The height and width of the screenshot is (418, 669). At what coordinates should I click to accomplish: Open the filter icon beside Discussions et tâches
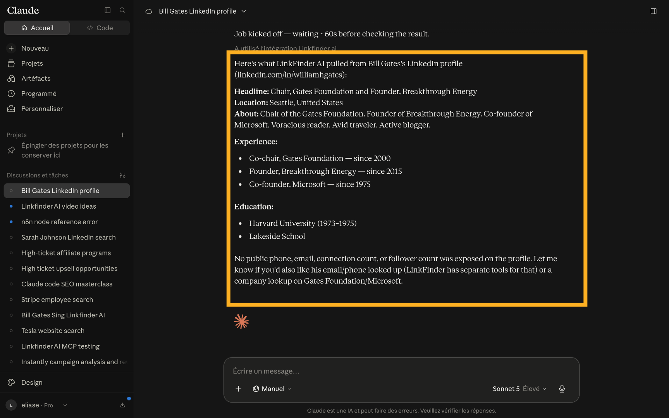(122, 175)
